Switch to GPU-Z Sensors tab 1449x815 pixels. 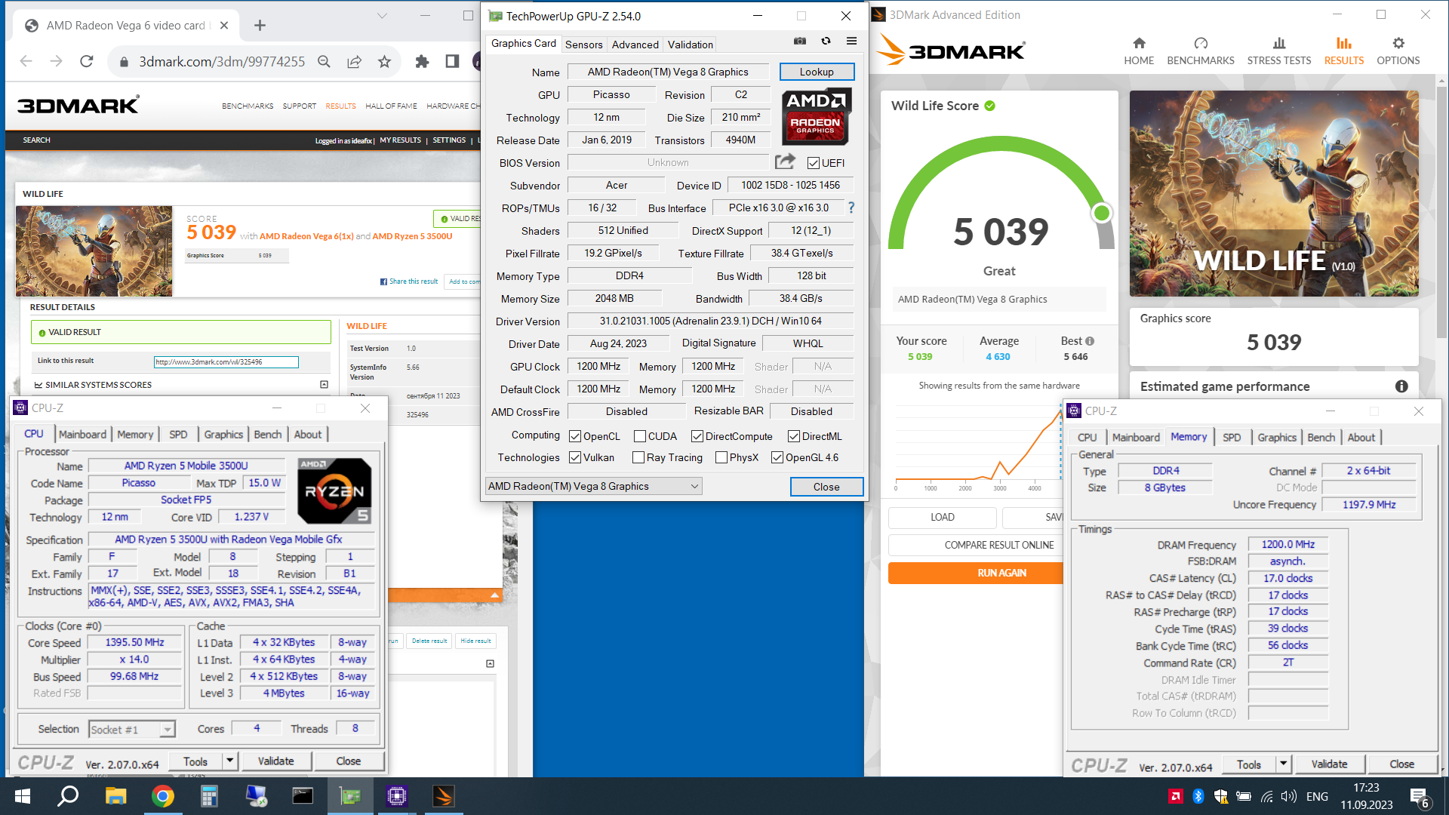pyautogui.click(x=584, y=45)
